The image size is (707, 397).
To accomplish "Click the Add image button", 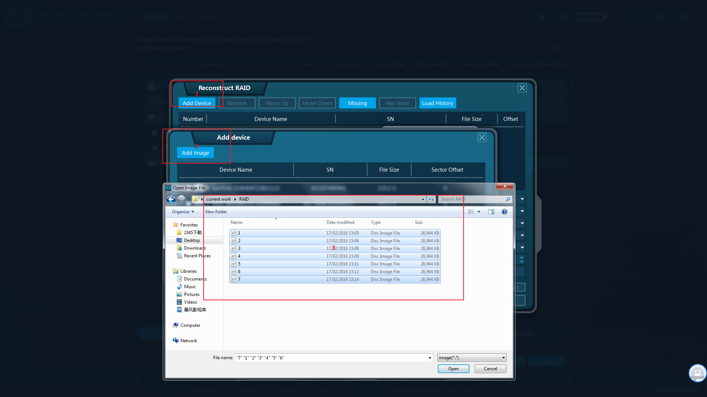I will tap(196, 153).
